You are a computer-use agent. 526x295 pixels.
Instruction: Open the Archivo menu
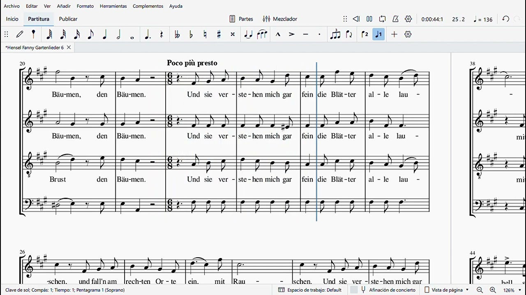click(x=12, y=6)
